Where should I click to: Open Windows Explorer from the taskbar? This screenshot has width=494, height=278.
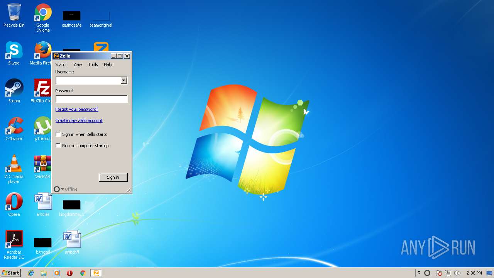point(44,273)
